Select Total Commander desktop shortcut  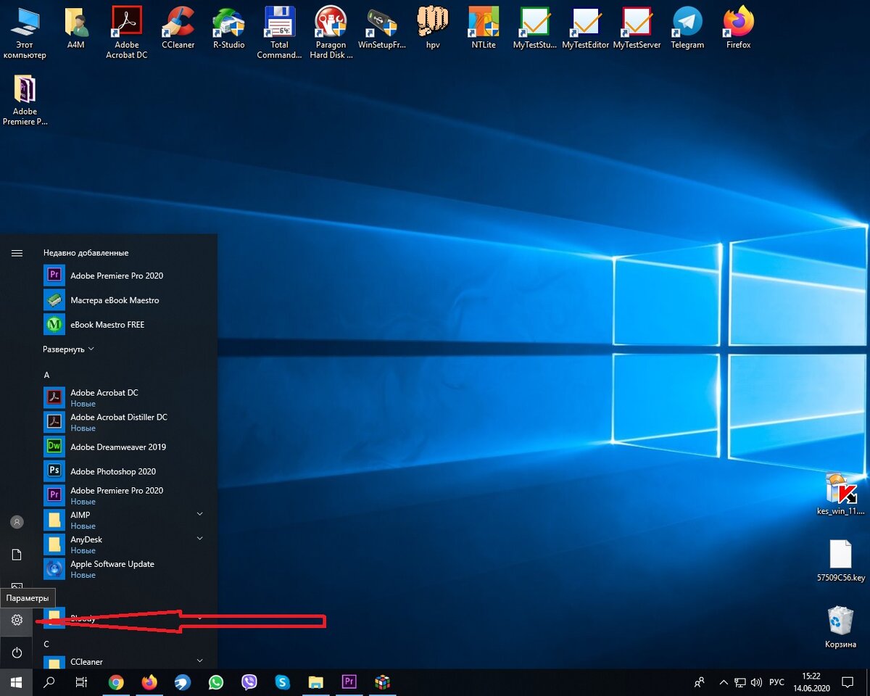point(279,33)
